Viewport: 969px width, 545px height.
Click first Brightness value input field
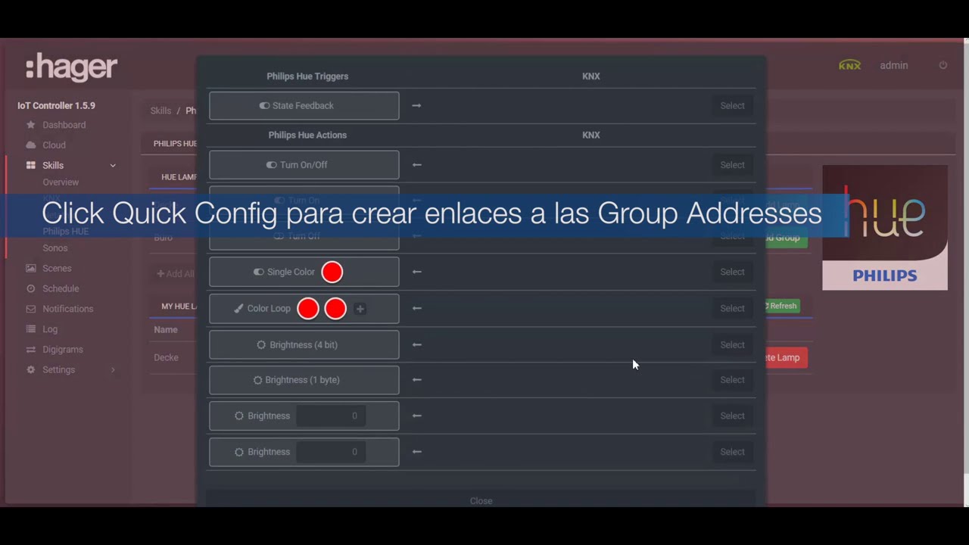(x=331, y=416)
